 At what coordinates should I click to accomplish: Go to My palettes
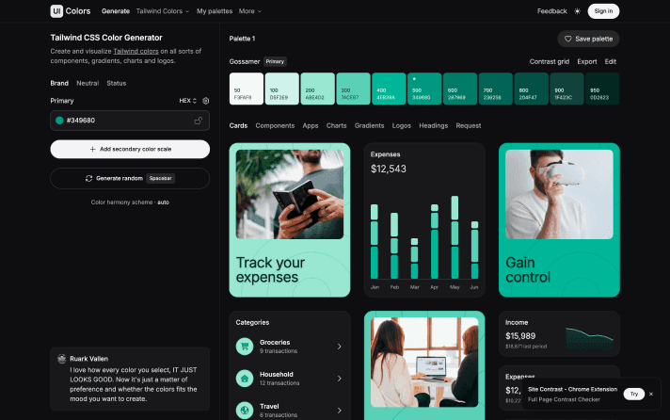click(215, 11)
